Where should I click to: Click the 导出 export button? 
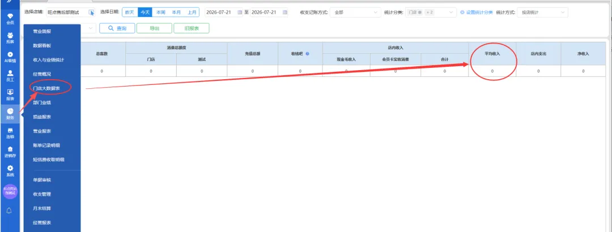154,28
